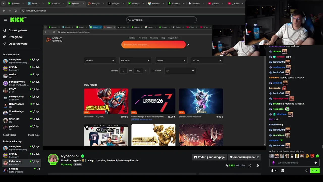Open the Genres dropdown

click(x=171, y=60)
